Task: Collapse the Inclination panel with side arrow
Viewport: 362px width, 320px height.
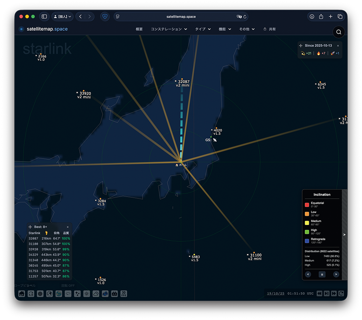Action: [x=344, y=235]
